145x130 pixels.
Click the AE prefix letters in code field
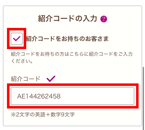point(21,96)
